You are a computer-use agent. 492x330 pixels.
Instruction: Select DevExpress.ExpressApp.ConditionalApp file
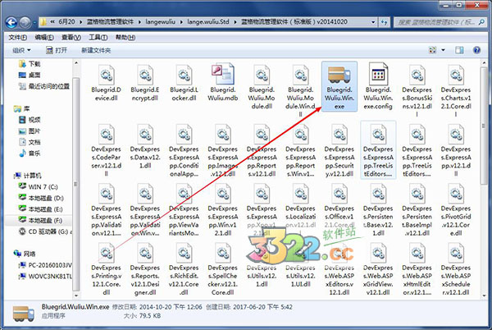[x=184, y=150]
